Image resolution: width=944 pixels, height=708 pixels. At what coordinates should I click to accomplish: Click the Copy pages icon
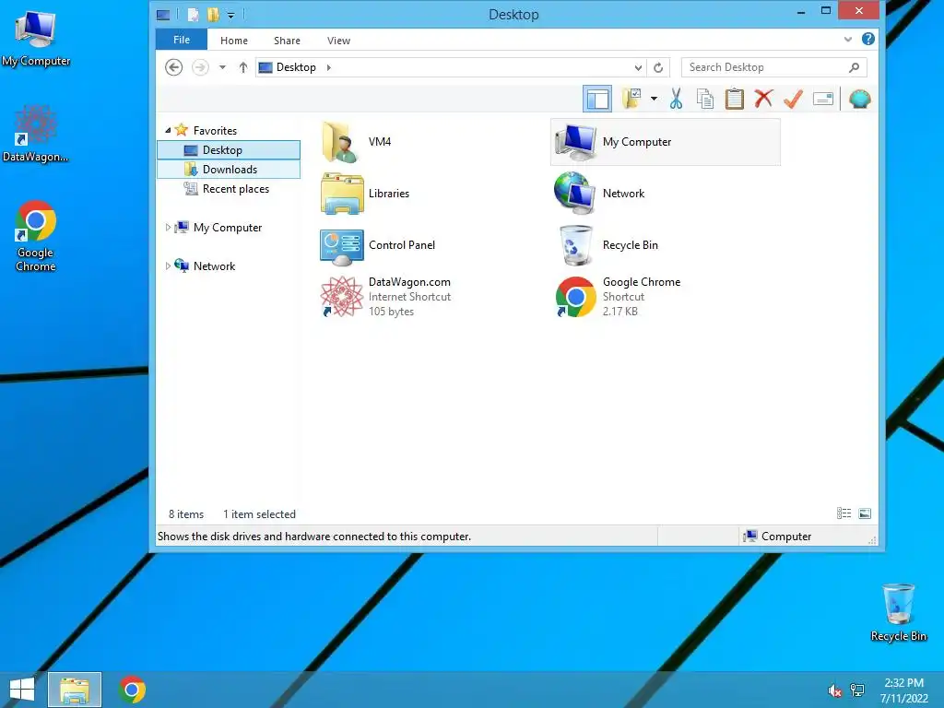click(x=705, y=99)
